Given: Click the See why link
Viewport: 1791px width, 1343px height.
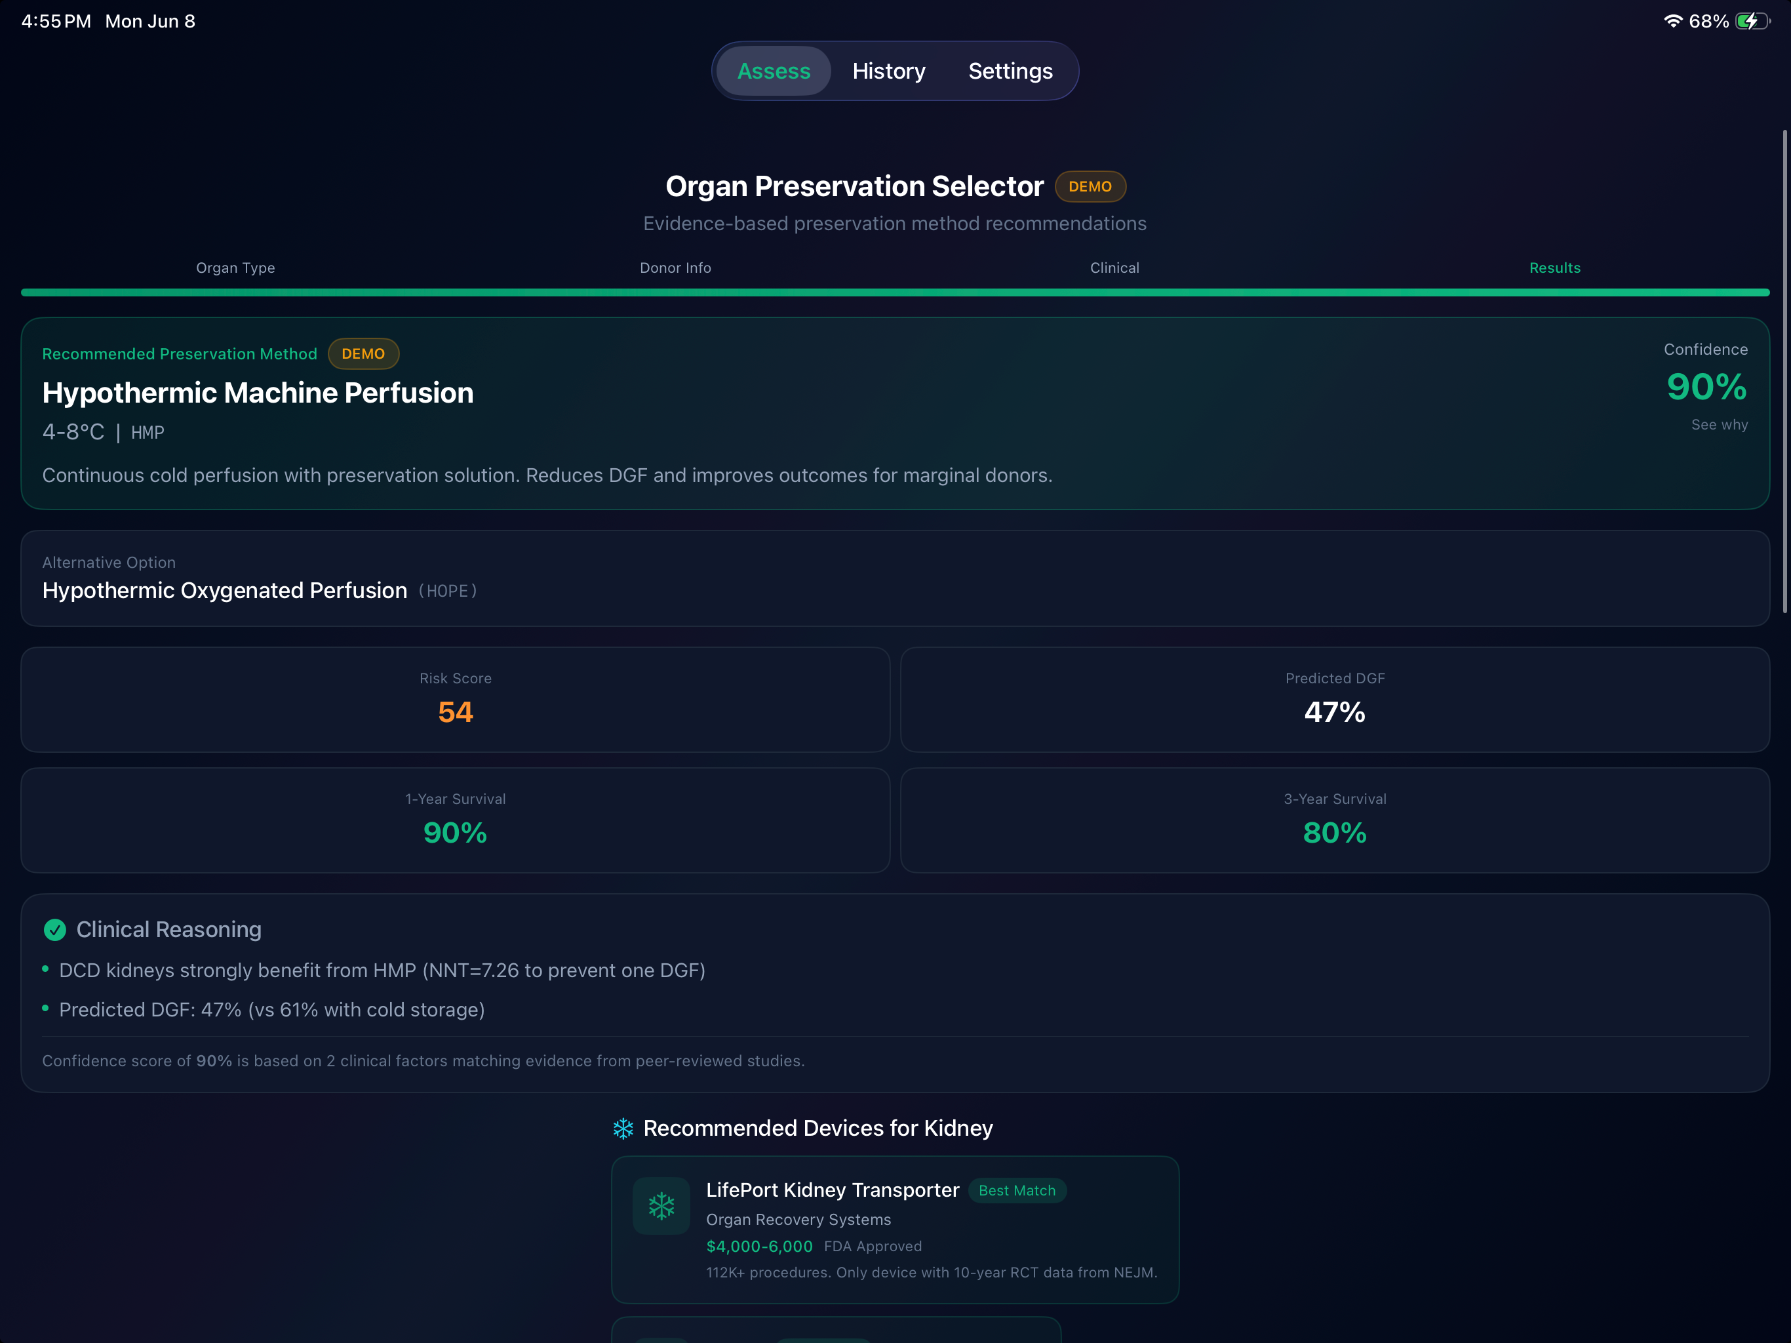Looking at the screenshot, I should click(1719, 424).
